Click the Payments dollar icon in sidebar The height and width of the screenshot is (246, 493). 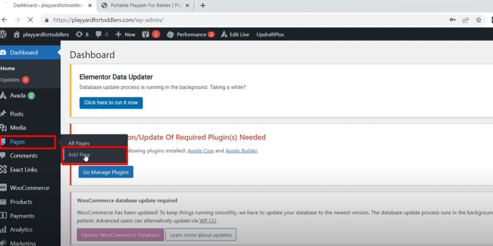(x=3, y=216)
